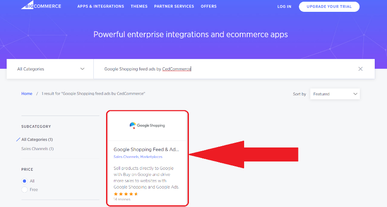Click the star rating on app card
Viewport: 387px width, 207px height.
126,194
